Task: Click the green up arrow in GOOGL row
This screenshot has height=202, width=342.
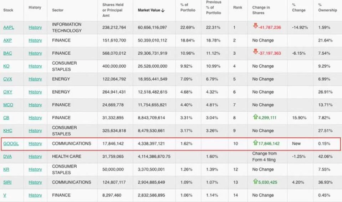Action: [x=255, y=143]
